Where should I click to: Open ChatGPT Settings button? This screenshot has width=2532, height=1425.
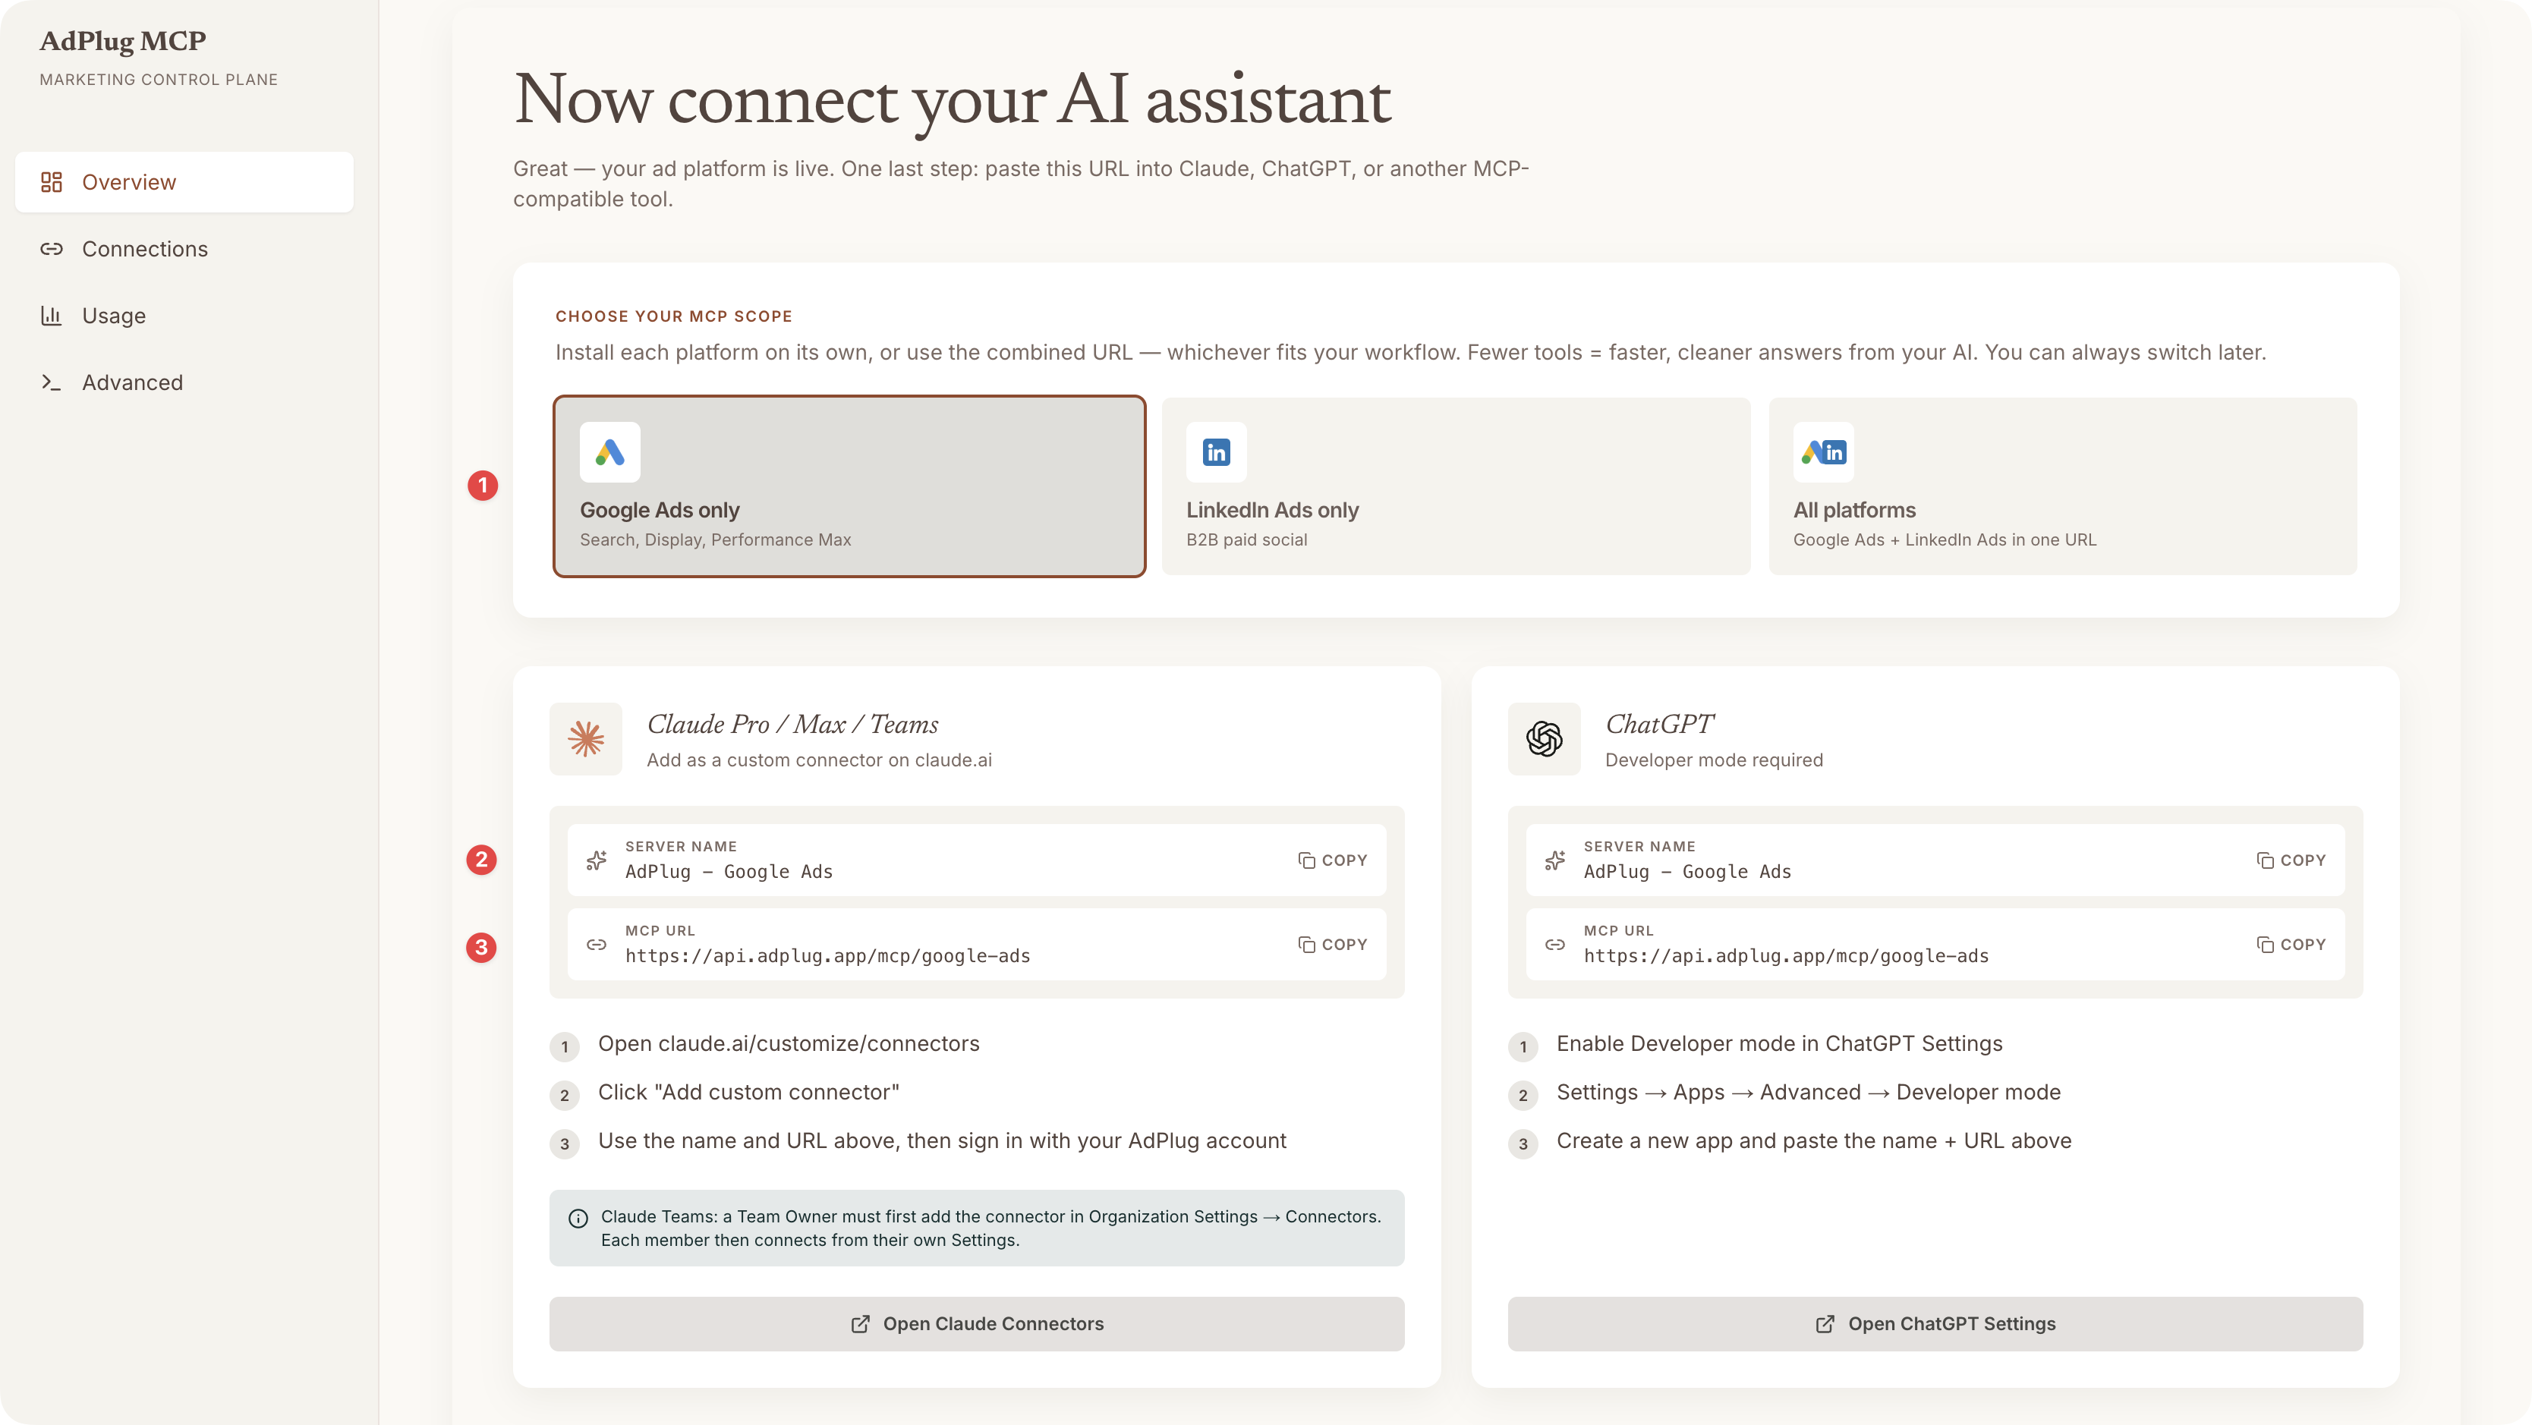pyautogui.click(x=1935, y=1324)
